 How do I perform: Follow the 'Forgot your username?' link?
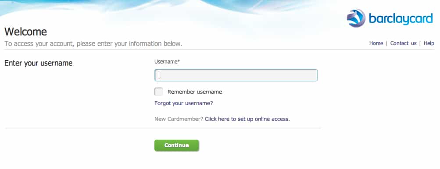(184, 103)
